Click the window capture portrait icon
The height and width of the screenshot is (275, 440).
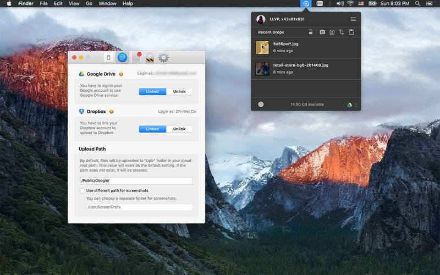coord(332,32)
